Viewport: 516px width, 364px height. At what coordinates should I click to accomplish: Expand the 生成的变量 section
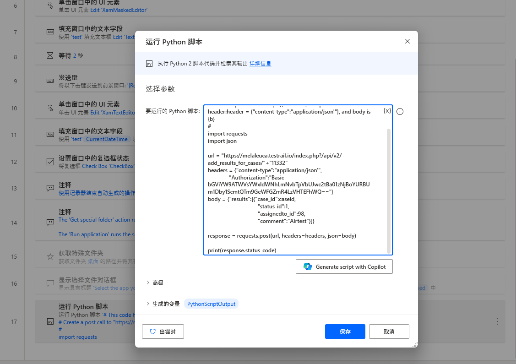pos(163,304)
